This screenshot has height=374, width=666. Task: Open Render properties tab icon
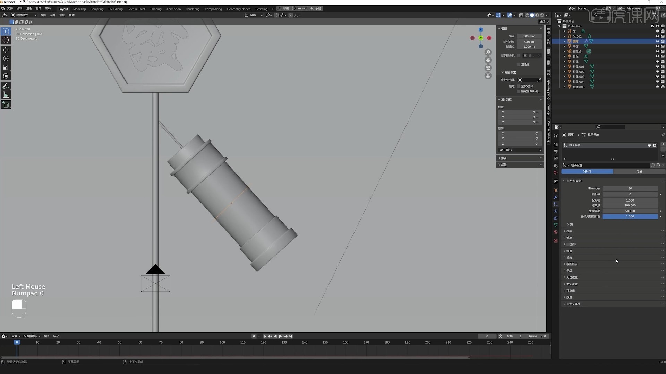tap(556, 145)
